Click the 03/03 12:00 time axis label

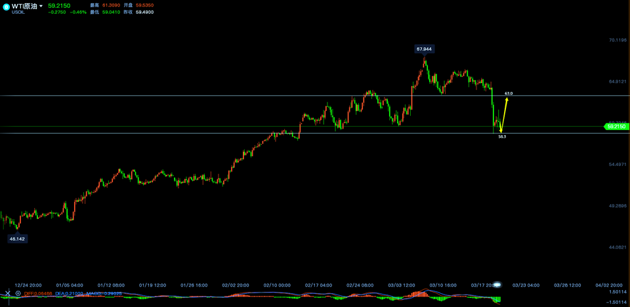click(x=401, y=285)
